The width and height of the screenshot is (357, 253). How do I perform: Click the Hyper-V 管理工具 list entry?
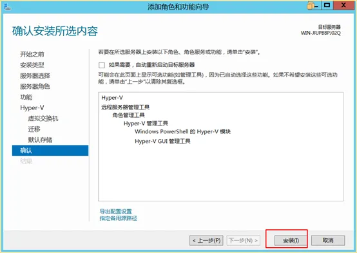(x=146, y=124)
